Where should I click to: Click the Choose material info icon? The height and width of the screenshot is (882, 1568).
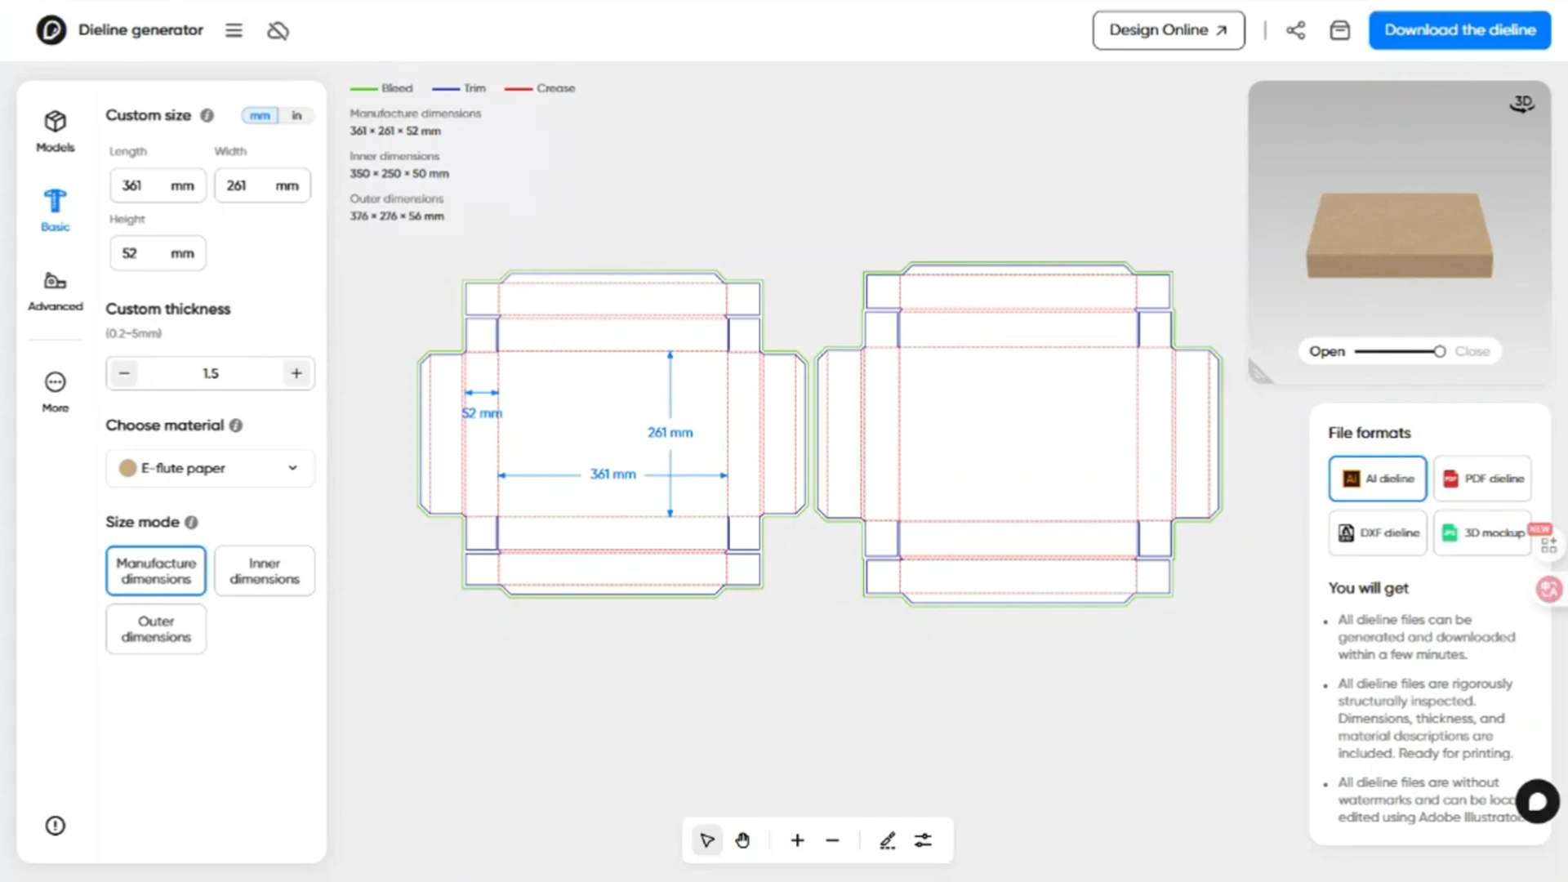(x=236, y=425)
